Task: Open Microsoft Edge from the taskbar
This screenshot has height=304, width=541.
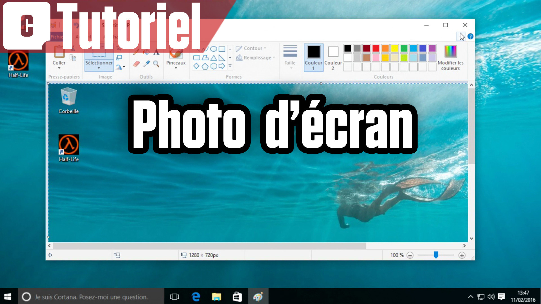Action: coord(196,297)
